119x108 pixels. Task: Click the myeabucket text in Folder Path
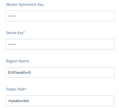pyautogui.click(x=19, y=101)
